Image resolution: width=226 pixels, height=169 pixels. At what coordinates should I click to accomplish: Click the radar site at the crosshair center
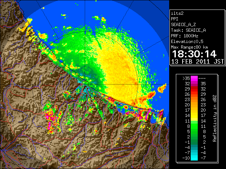coord(85,84)
